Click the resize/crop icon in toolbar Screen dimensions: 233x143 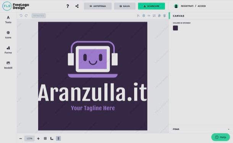(x=154, y=16)
